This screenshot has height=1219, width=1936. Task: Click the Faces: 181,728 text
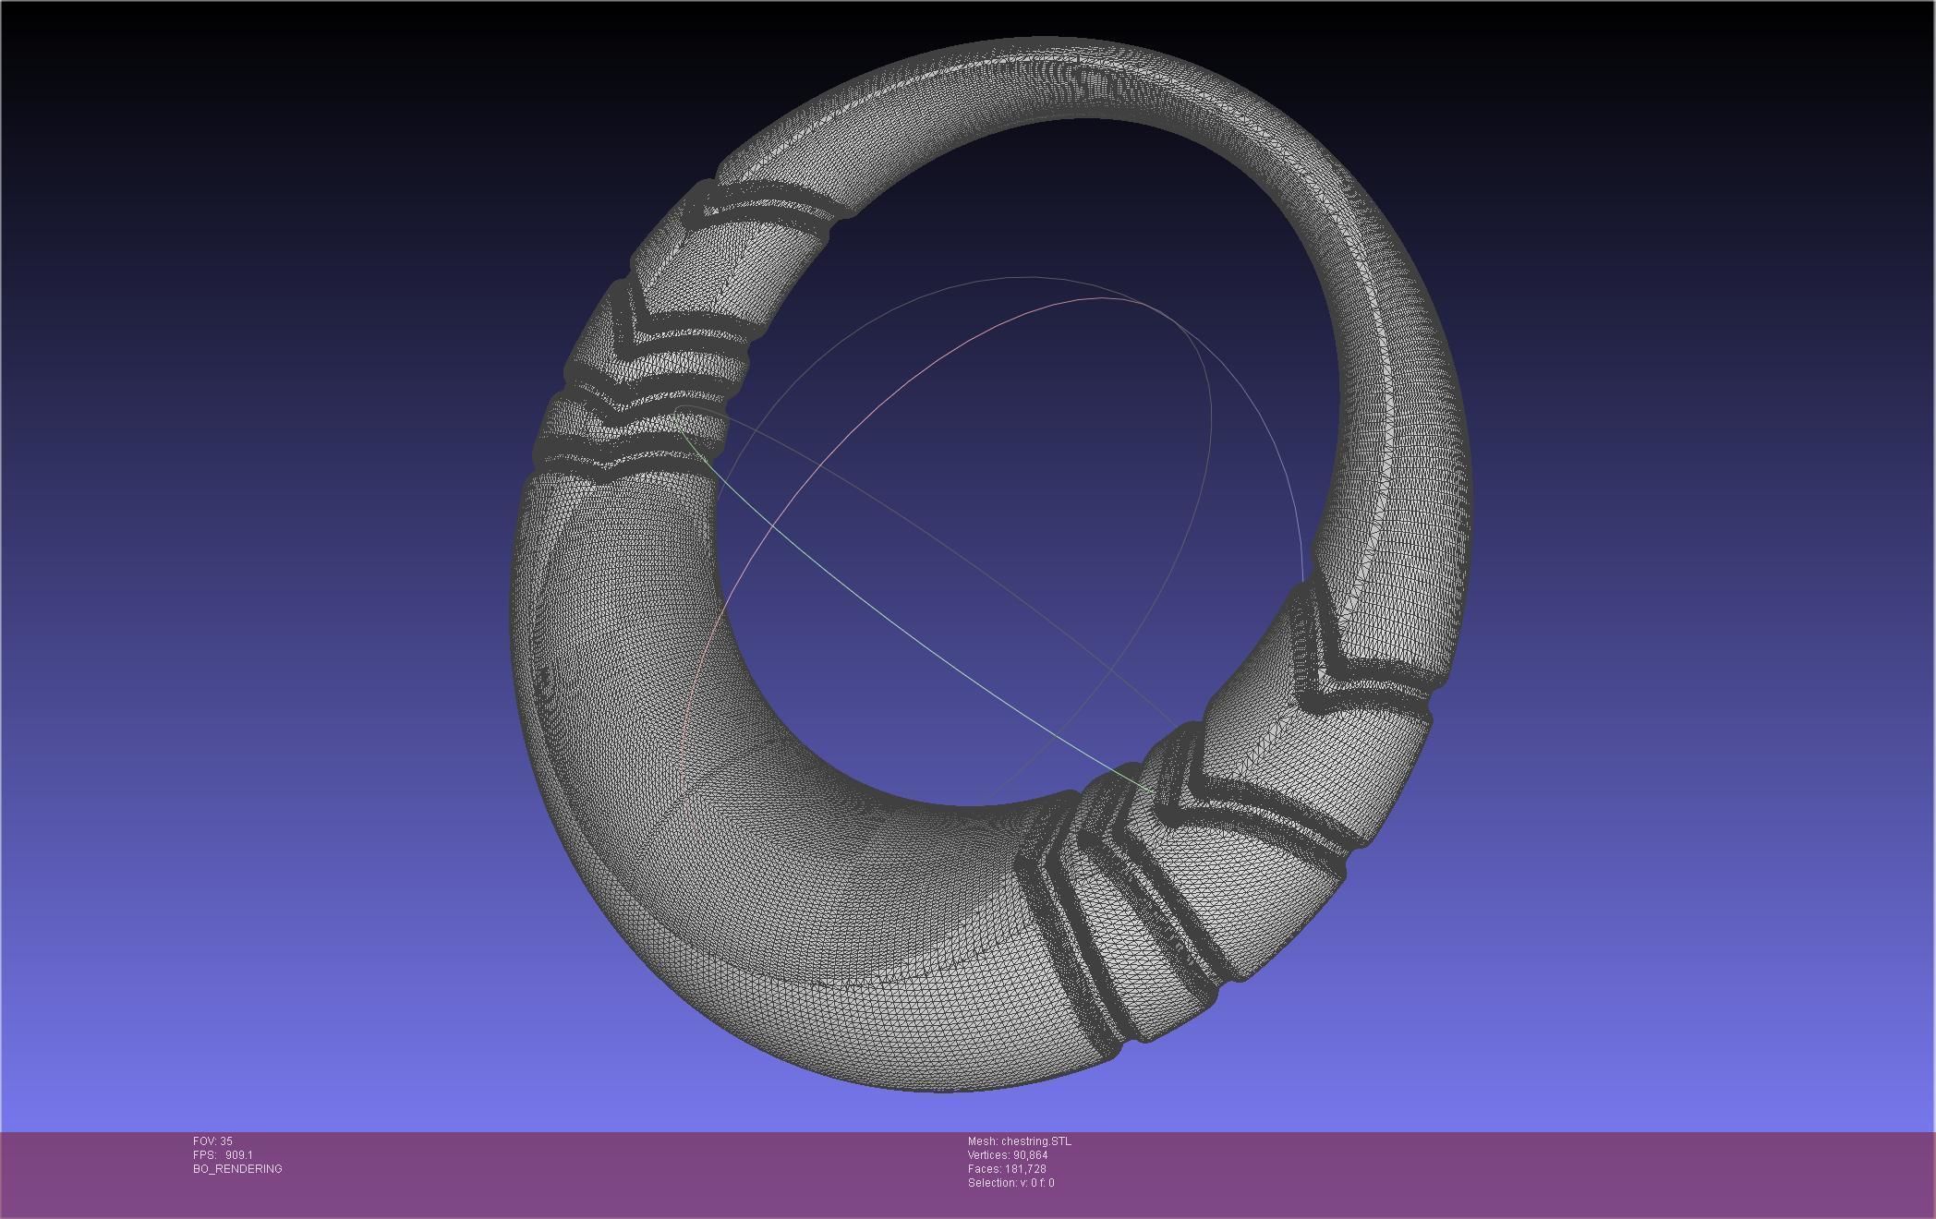(1007, 1169)
